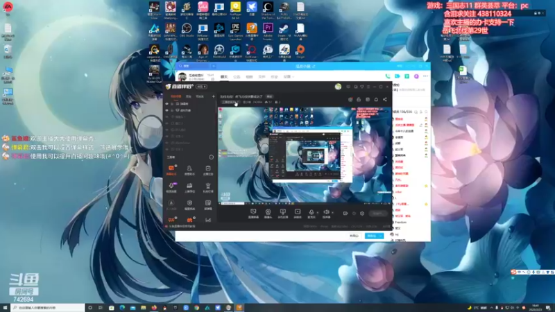Viewport: 555px width, 312px height.
Task: Expand the 设置 dropdown in the QQ tabs
Action: 289,76
